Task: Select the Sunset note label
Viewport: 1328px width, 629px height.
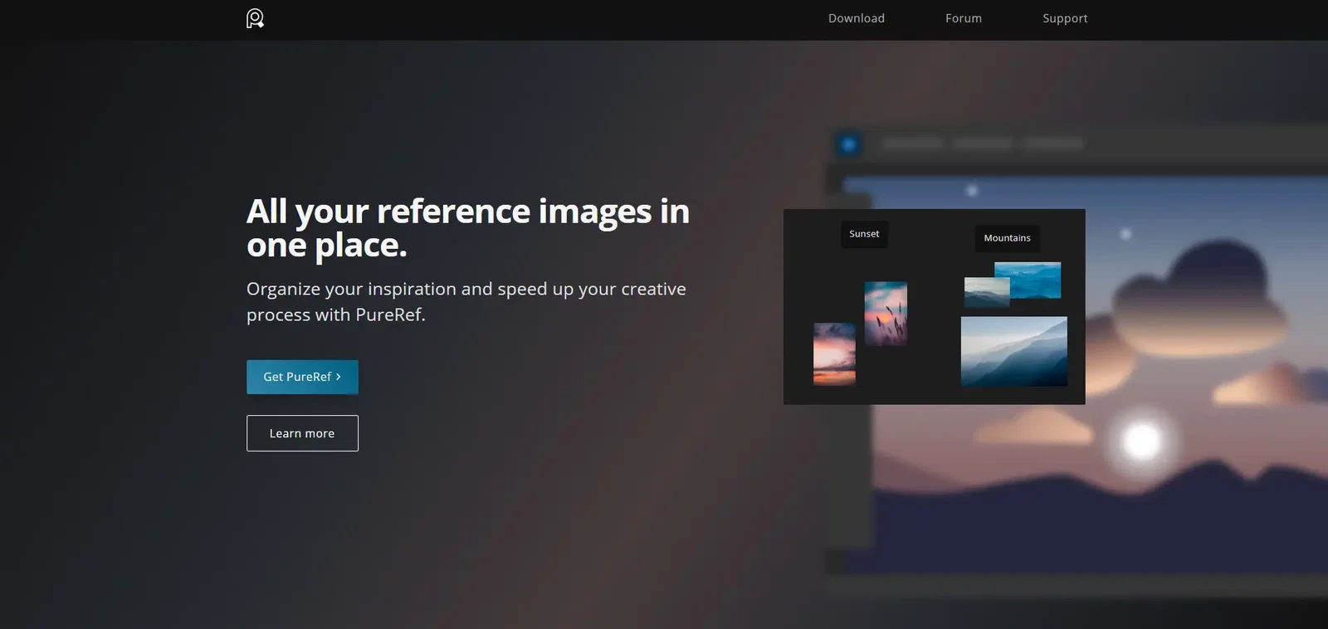Action: [864, 234]
